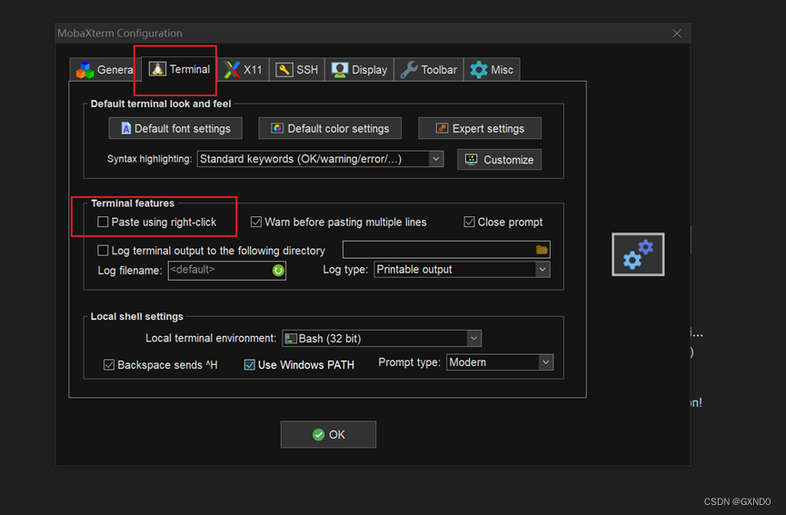Open Default color settings
Screen dimensions: 786x515
pyautogui.click(x=330, y=129)
